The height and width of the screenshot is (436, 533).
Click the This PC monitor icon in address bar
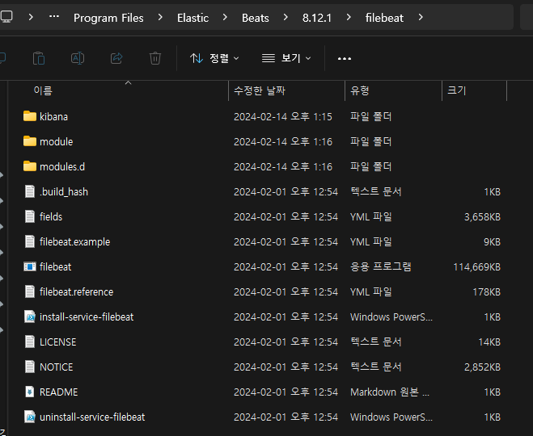(6, 17)
